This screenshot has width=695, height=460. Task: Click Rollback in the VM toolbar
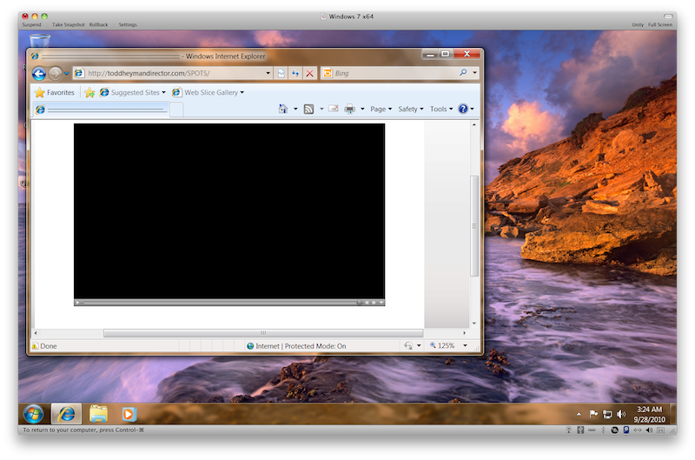98,25
